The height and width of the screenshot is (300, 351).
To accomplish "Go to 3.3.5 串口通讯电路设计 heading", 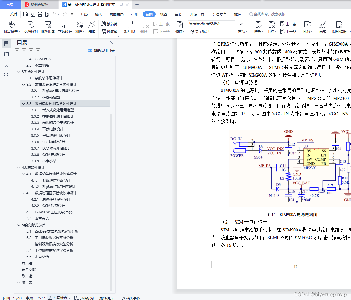I will [x=51, y=136].
